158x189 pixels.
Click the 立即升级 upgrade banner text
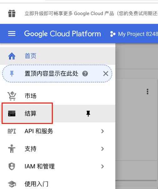coord(91,14)
